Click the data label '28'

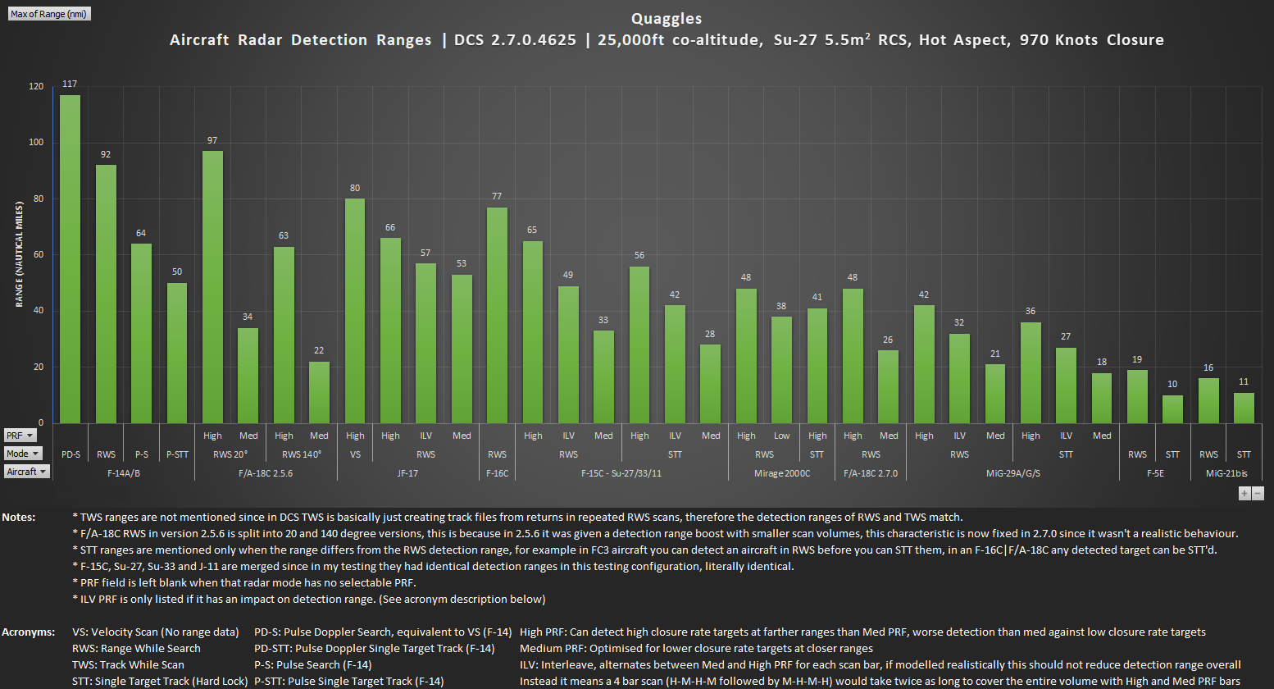[710, 334]
